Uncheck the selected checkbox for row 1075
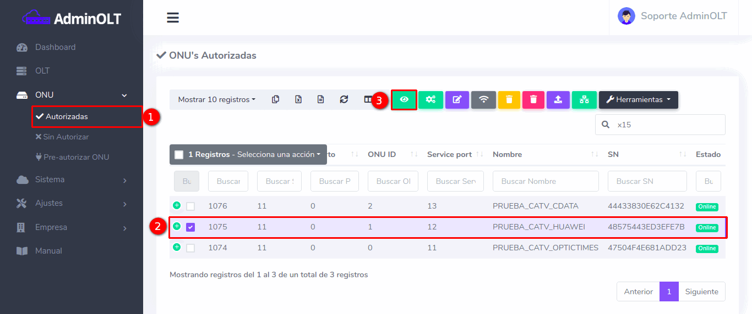 190,227
